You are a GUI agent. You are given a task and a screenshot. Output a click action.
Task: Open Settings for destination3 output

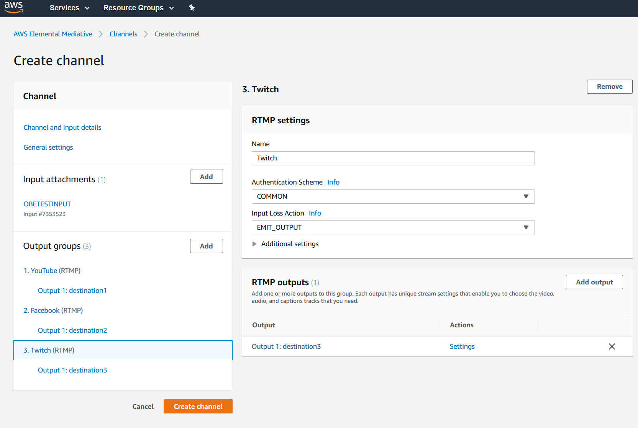462,346
